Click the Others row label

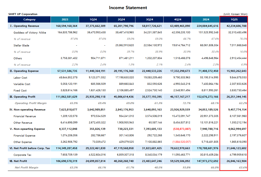pyautogui.click(x=18, y=58)
